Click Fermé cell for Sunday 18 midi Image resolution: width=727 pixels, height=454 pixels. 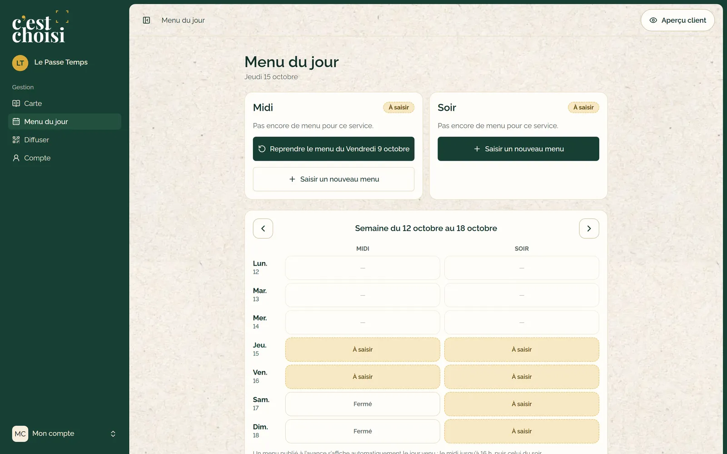[363, 431]
